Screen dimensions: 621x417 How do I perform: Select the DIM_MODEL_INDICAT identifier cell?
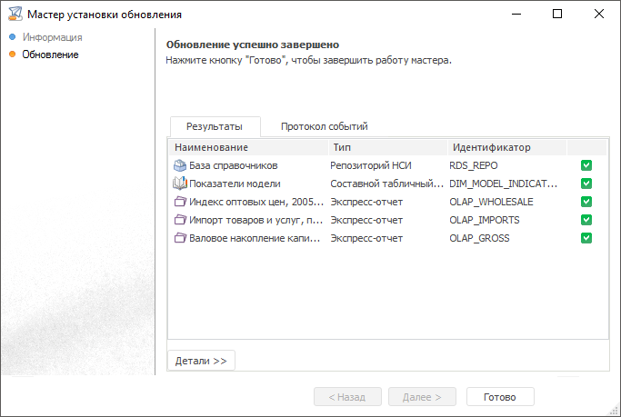[x=503, y=184]
